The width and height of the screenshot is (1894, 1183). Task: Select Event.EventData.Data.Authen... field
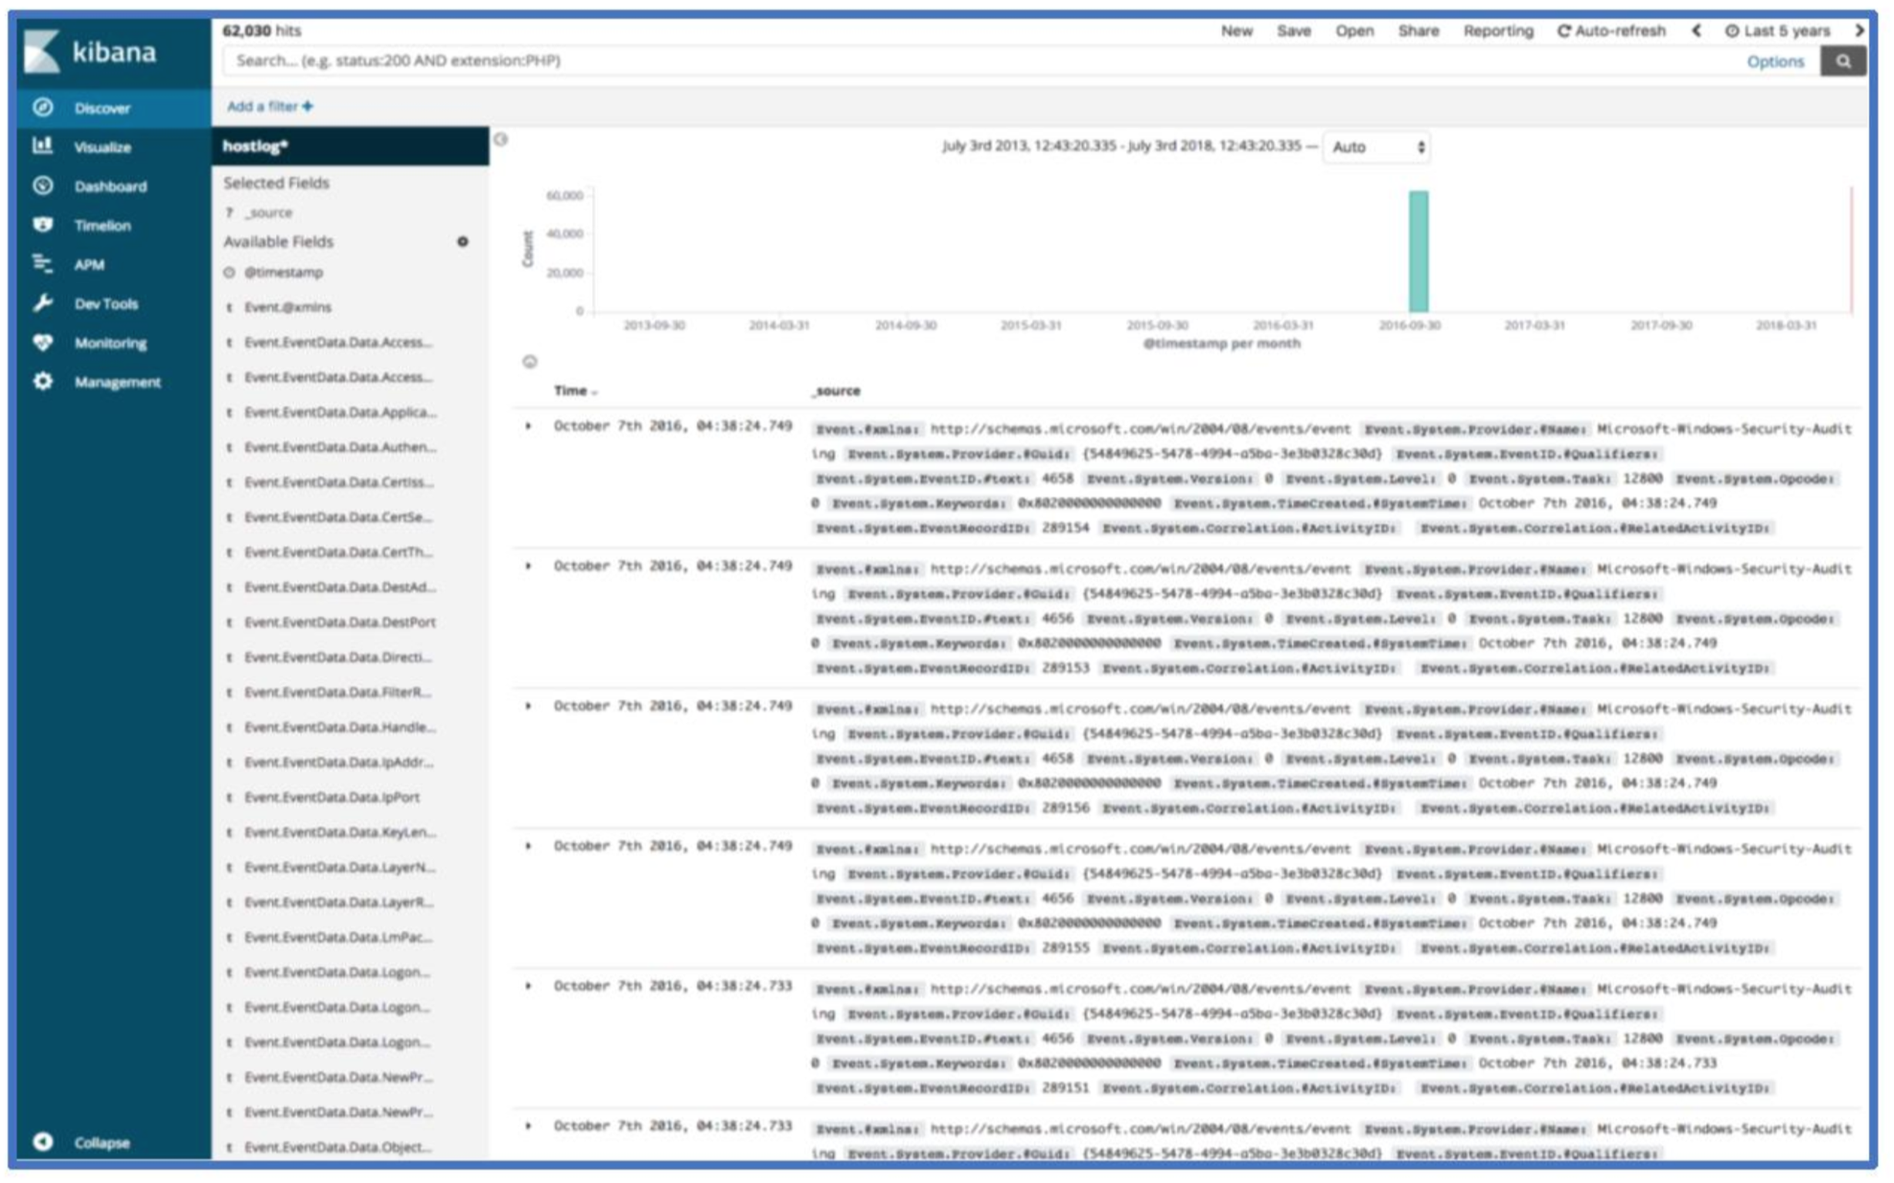341,447
